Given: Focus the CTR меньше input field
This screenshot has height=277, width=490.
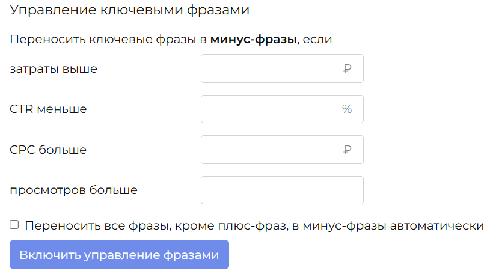Looking at the screenshot, I should click(282, 109).
